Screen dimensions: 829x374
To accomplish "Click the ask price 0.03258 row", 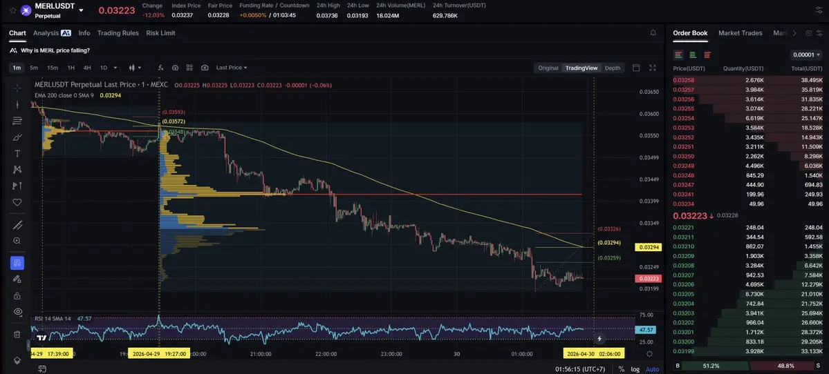I will 747,80.
